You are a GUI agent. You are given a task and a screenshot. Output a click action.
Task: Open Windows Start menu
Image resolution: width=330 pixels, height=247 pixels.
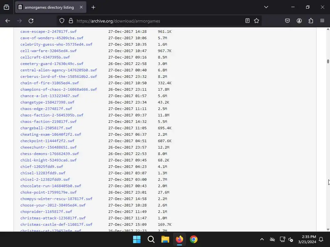pyautogui.click(x=137, y=239)
